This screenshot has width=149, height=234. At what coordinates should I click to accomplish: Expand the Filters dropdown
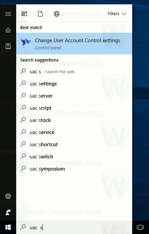coord(117,14)
